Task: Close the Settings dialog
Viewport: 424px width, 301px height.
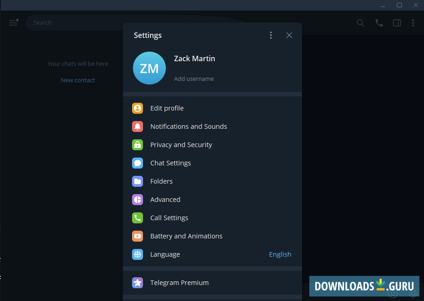Action: pyautogui.click(x=289, y=35)
